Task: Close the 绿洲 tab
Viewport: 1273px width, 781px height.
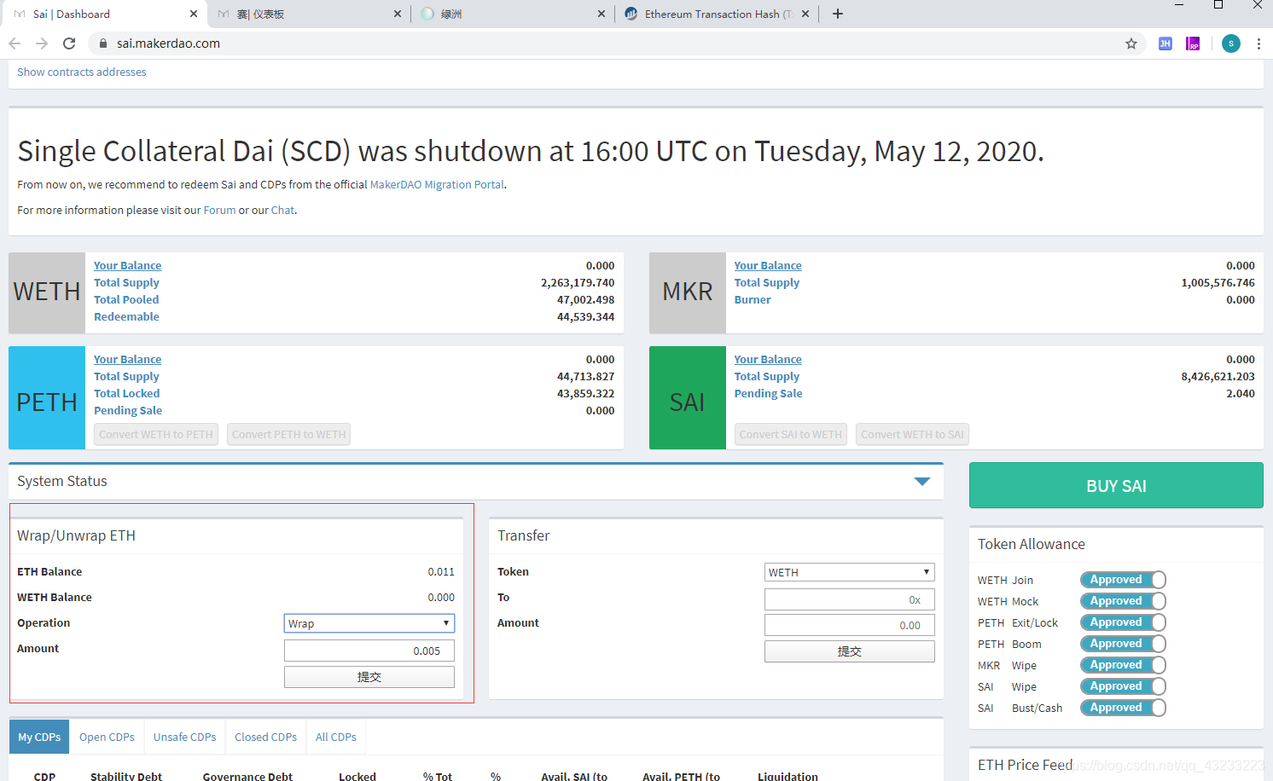Action: tap(602, 14)
